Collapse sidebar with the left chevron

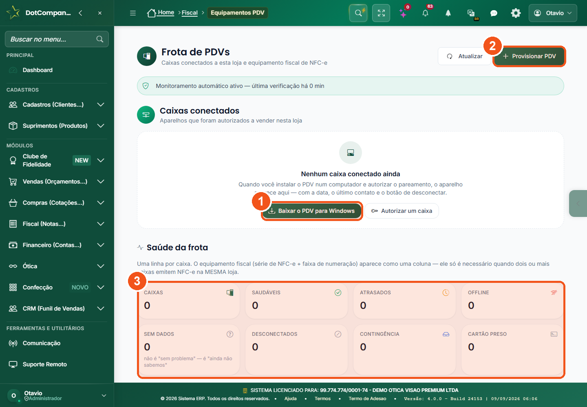tap(80, 13)
